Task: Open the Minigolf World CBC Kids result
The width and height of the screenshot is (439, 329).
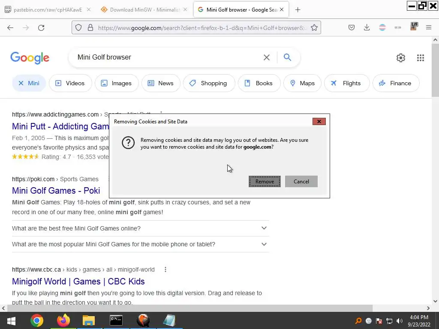Action: pyautogui.click(x=78, y=281)
